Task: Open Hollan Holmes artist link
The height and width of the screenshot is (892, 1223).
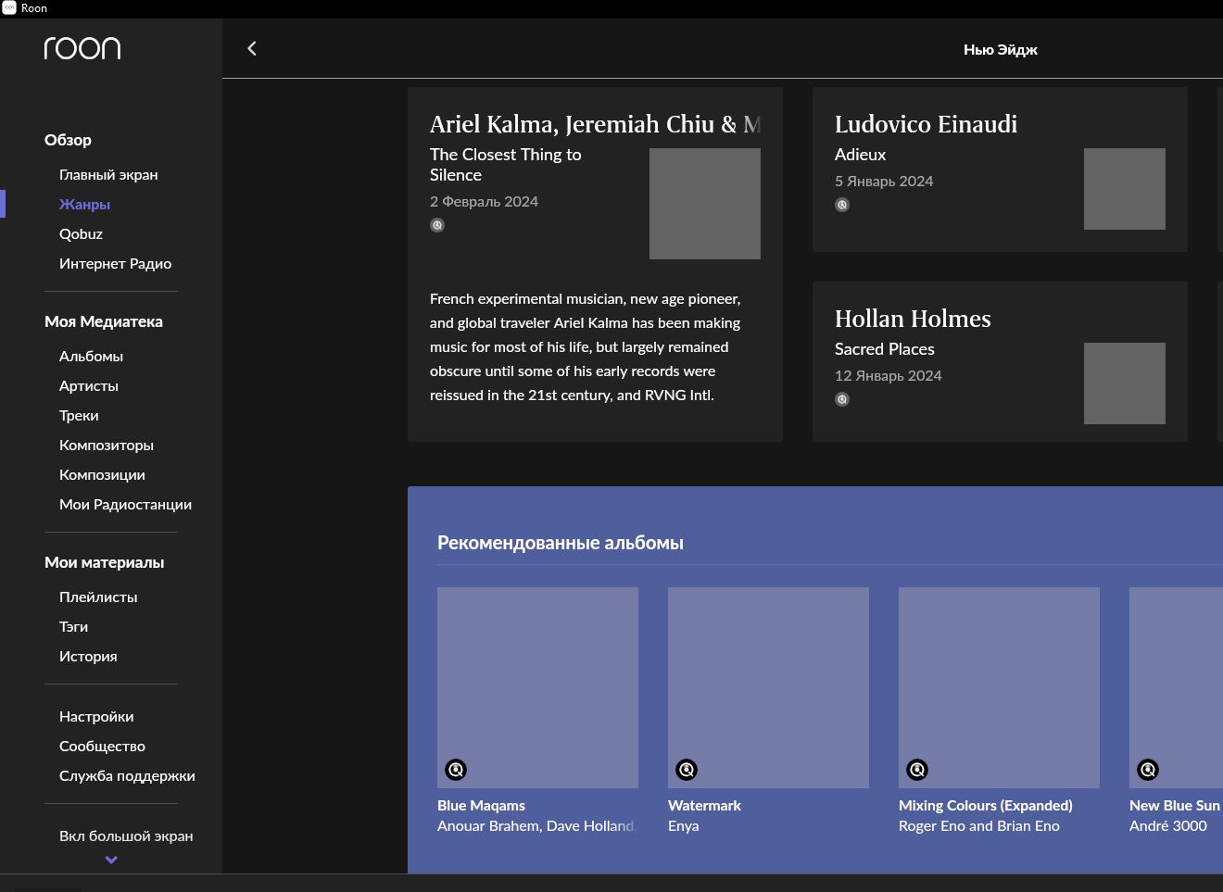Action: (913, 319)
